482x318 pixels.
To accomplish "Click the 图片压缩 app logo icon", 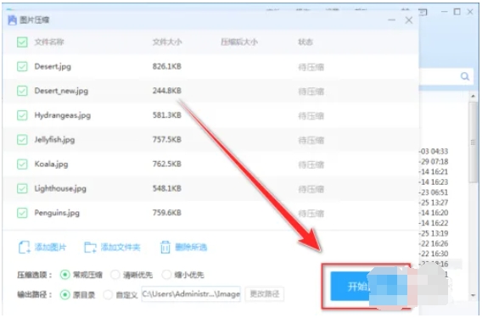I will [12, 20].
